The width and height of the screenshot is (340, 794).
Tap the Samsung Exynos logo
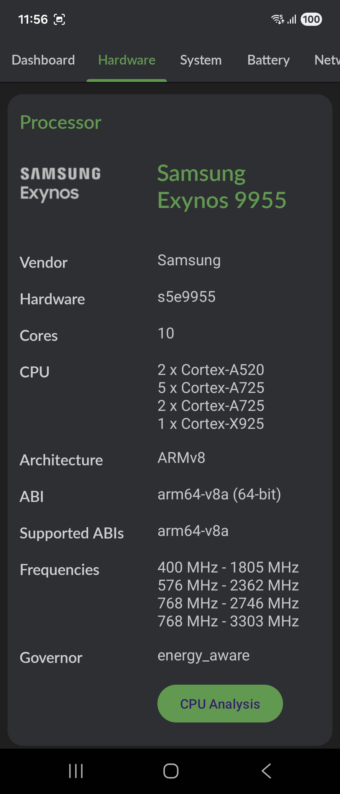pos(60,184)
